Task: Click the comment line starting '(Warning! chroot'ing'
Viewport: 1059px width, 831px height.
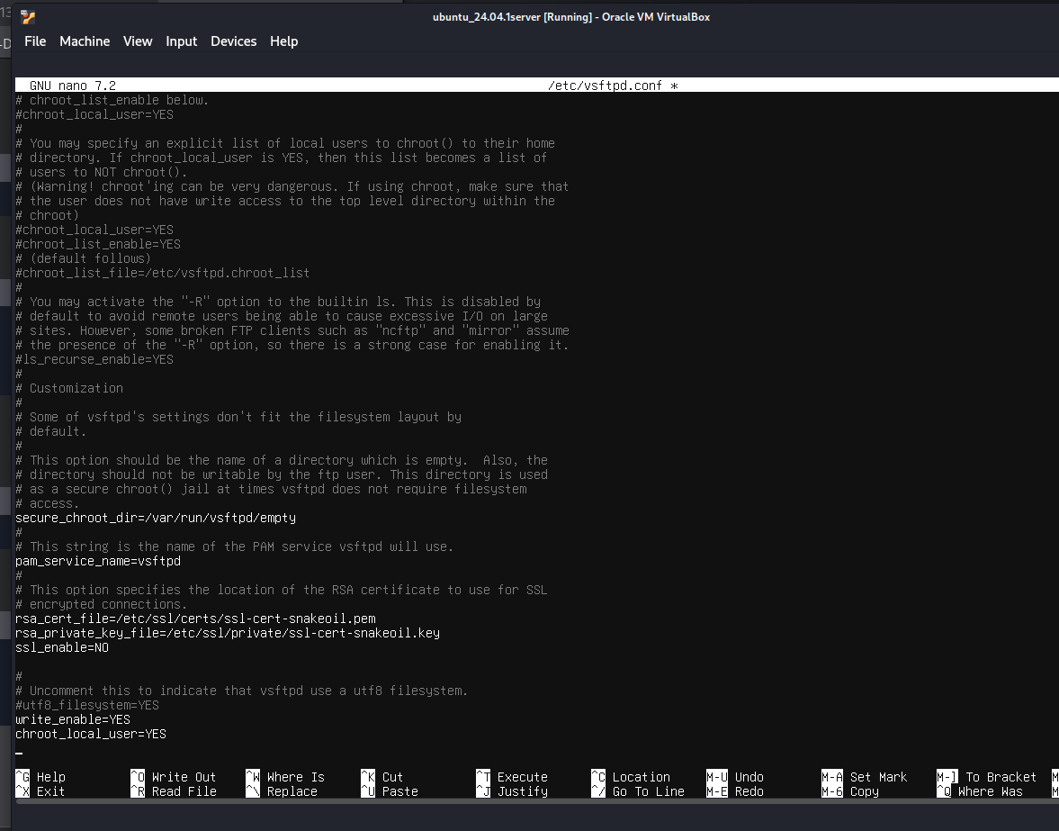Action: [292, 186]
